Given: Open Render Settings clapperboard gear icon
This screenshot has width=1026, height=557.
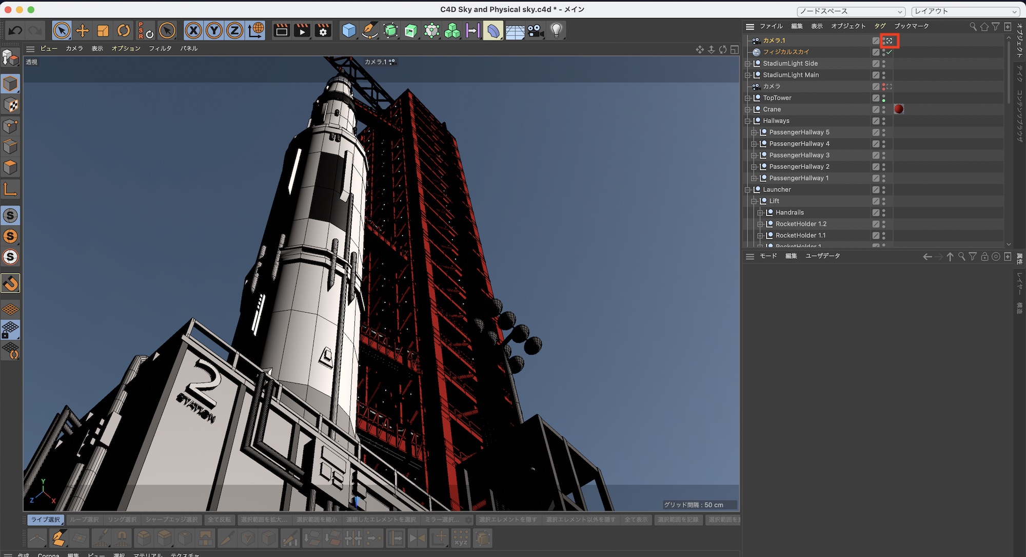Looking at the screenshot, I should tap(323, 31).
